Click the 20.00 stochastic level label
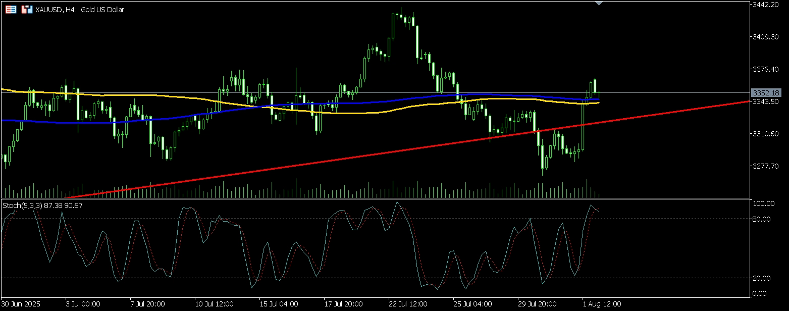 pyautogui.click(x=763, y=278)
